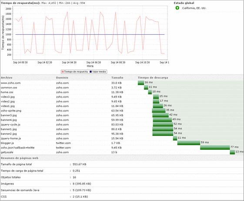The image size is (244, 201).
Task: Click the Archivo column header
Action: pyautogui.click(x=7, y=77)
